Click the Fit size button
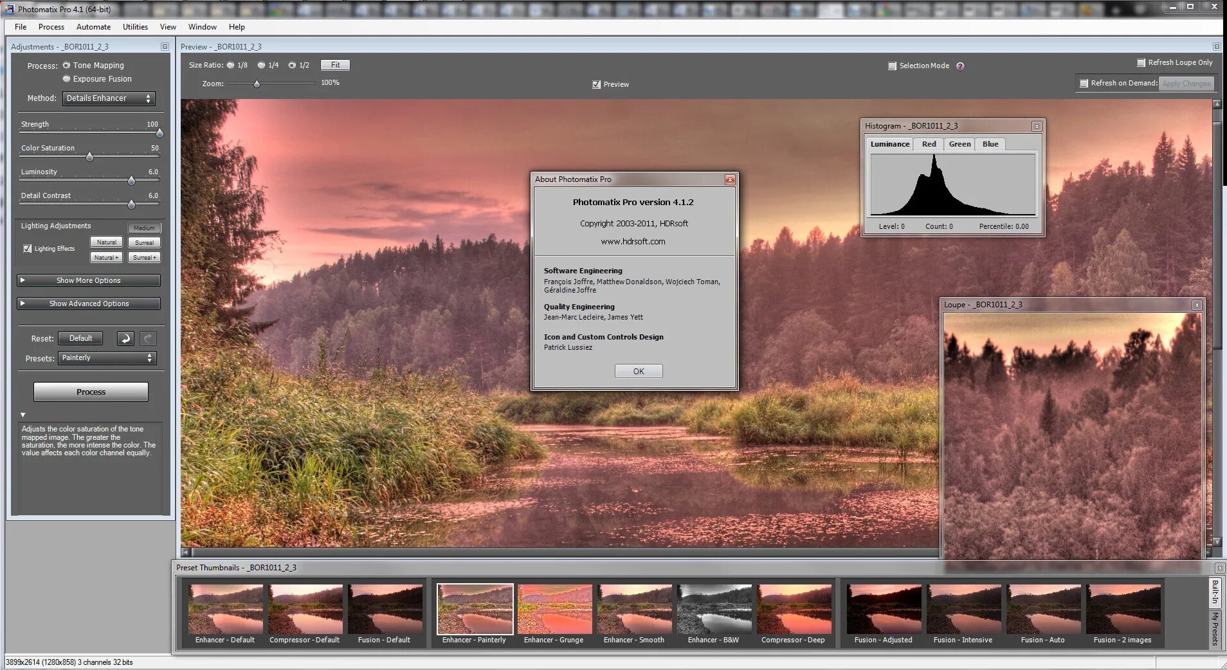The image size is (1227, 670). (335, 66)
